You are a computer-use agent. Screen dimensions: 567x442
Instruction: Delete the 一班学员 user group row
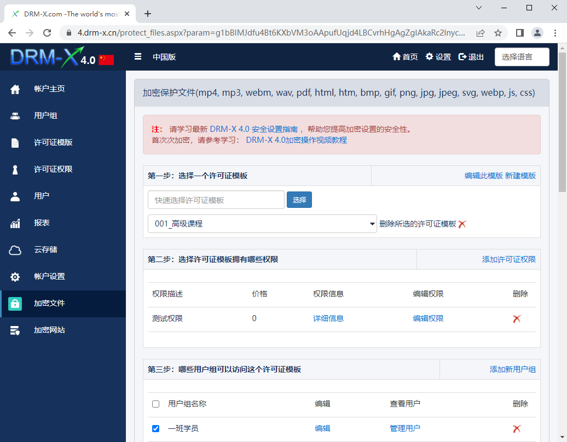pyautogui.click(x=517, y=429)
